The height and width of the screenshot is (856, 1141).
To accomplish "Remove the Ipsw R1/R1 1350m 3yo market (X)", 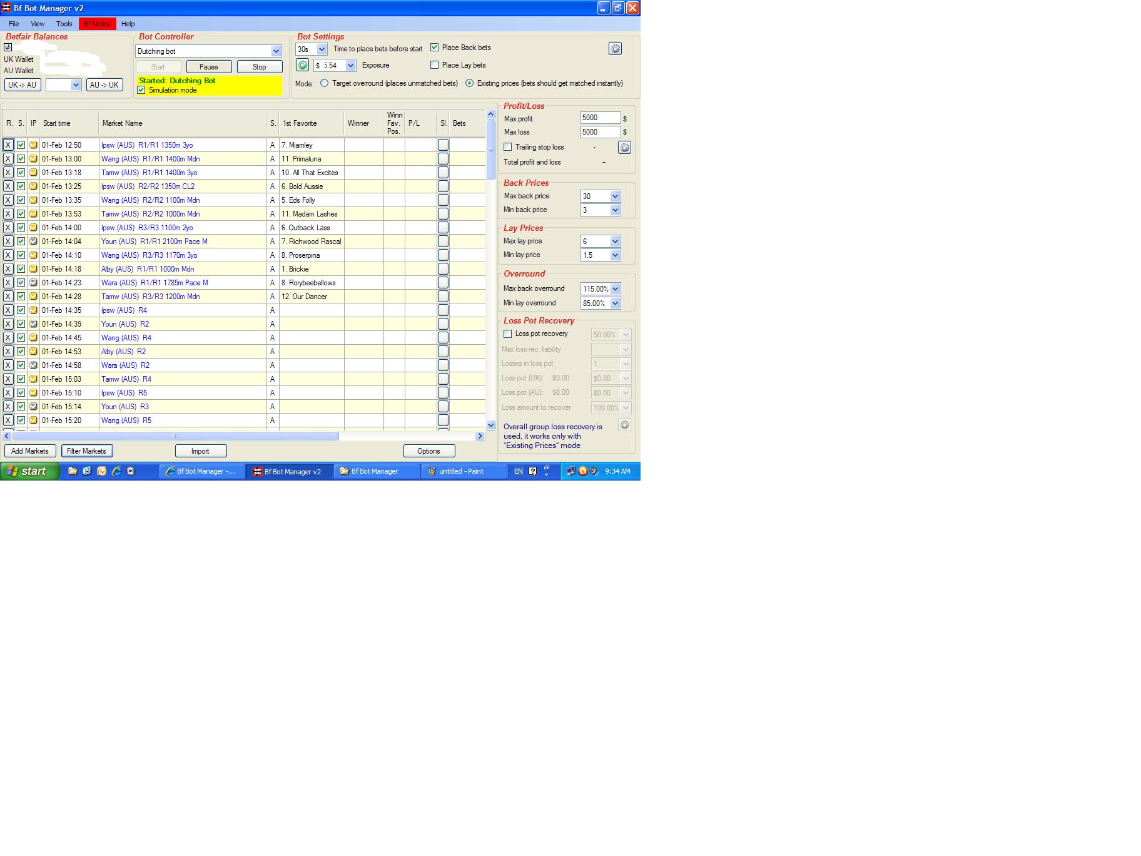I will click(8, 145).
